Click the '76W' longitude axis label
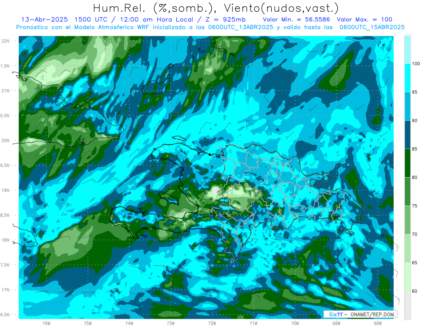Screen dimensions: 424x328 coord(46,323)
